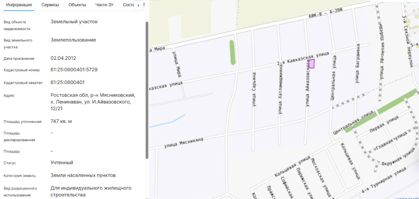Click улица Мясникяна map label
Screen dimensions: 419x199
[184, 143]
